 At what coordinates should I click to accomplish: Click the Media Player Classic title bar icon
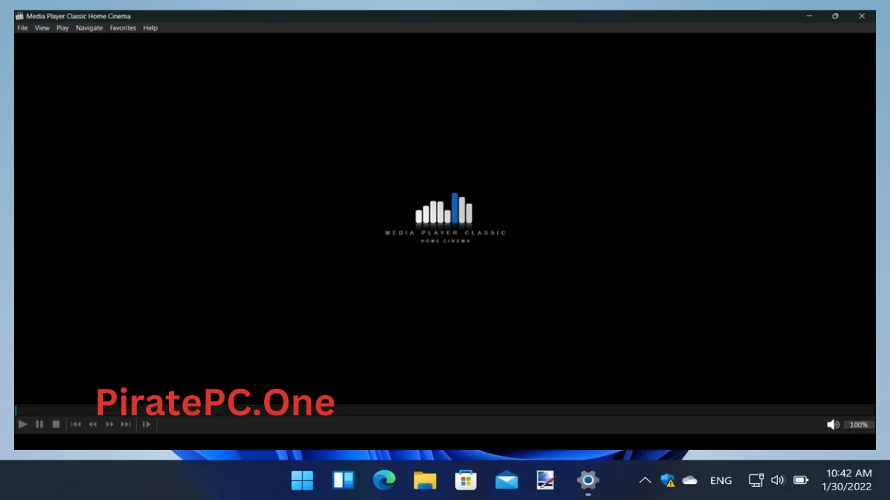(x=19, y=16)
